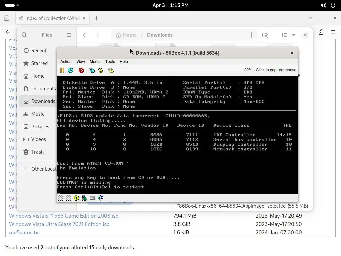
Task: Expand browser tab list chevron
Action: click(x=310, y=18)
